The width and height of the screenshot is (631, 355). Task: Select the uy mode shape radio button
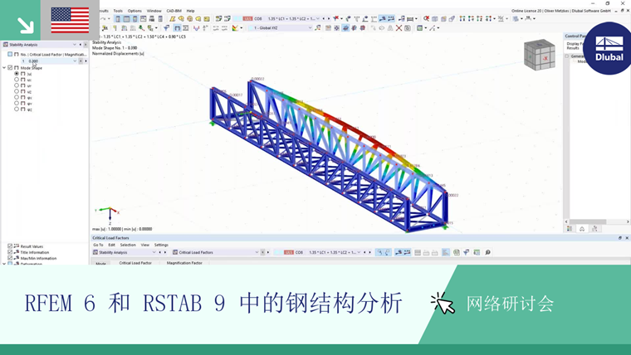[x=17, y=85]
